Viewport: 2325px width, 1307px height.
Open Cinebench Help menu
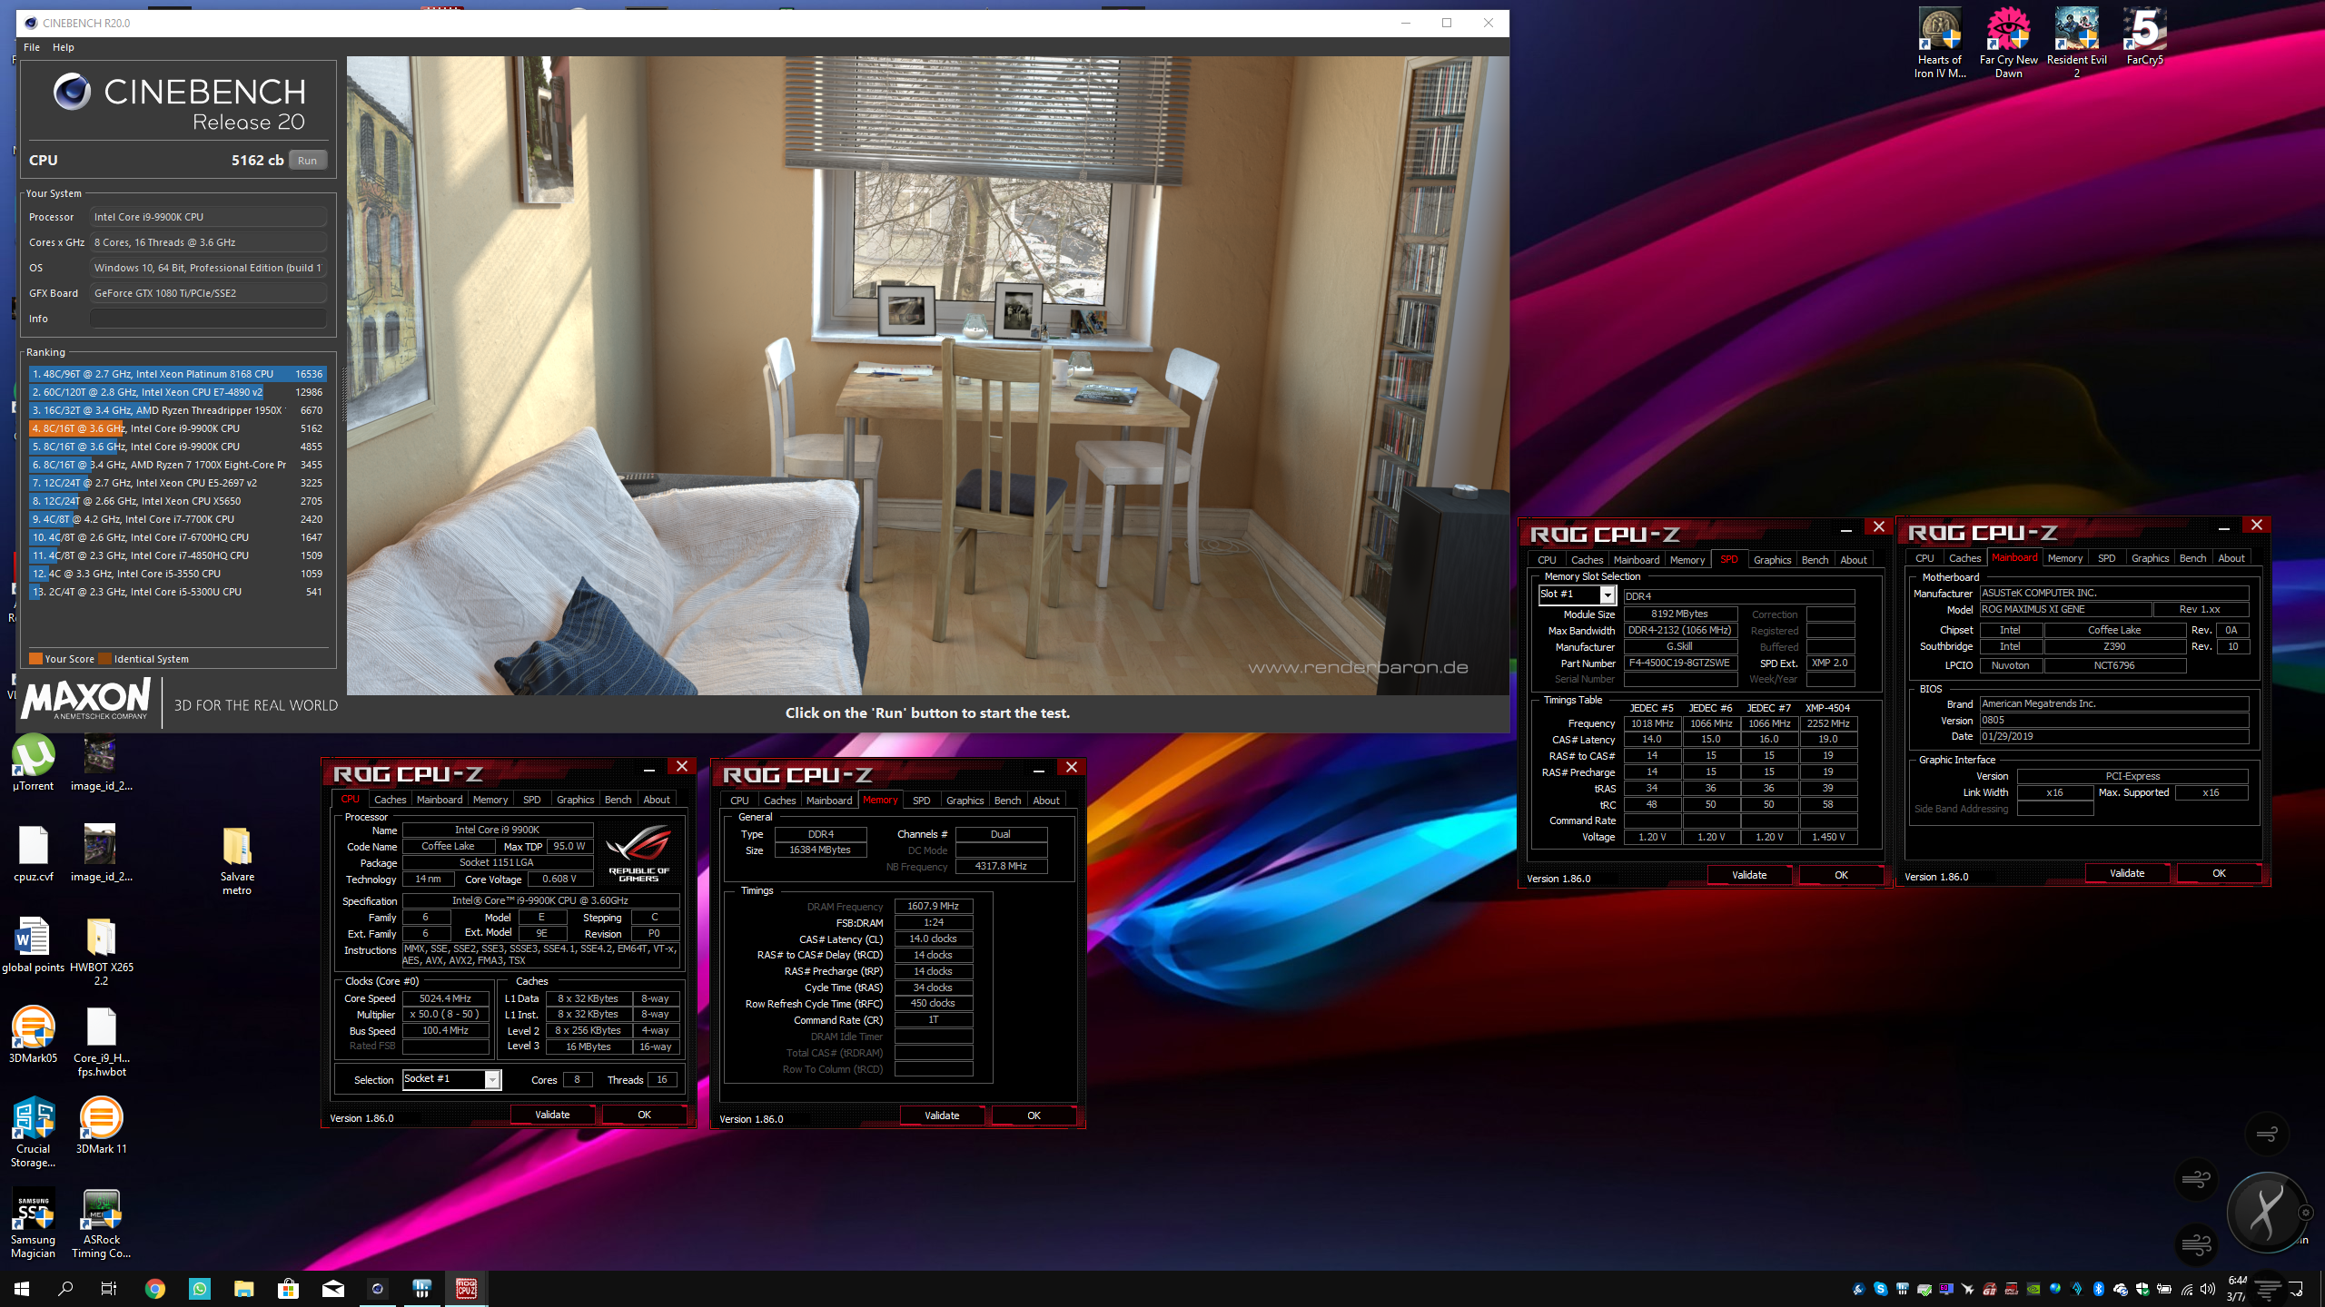click(x=64, y=47)
